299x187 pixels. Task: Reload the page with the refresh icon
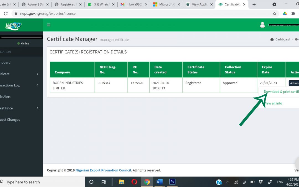coord(6,14)
